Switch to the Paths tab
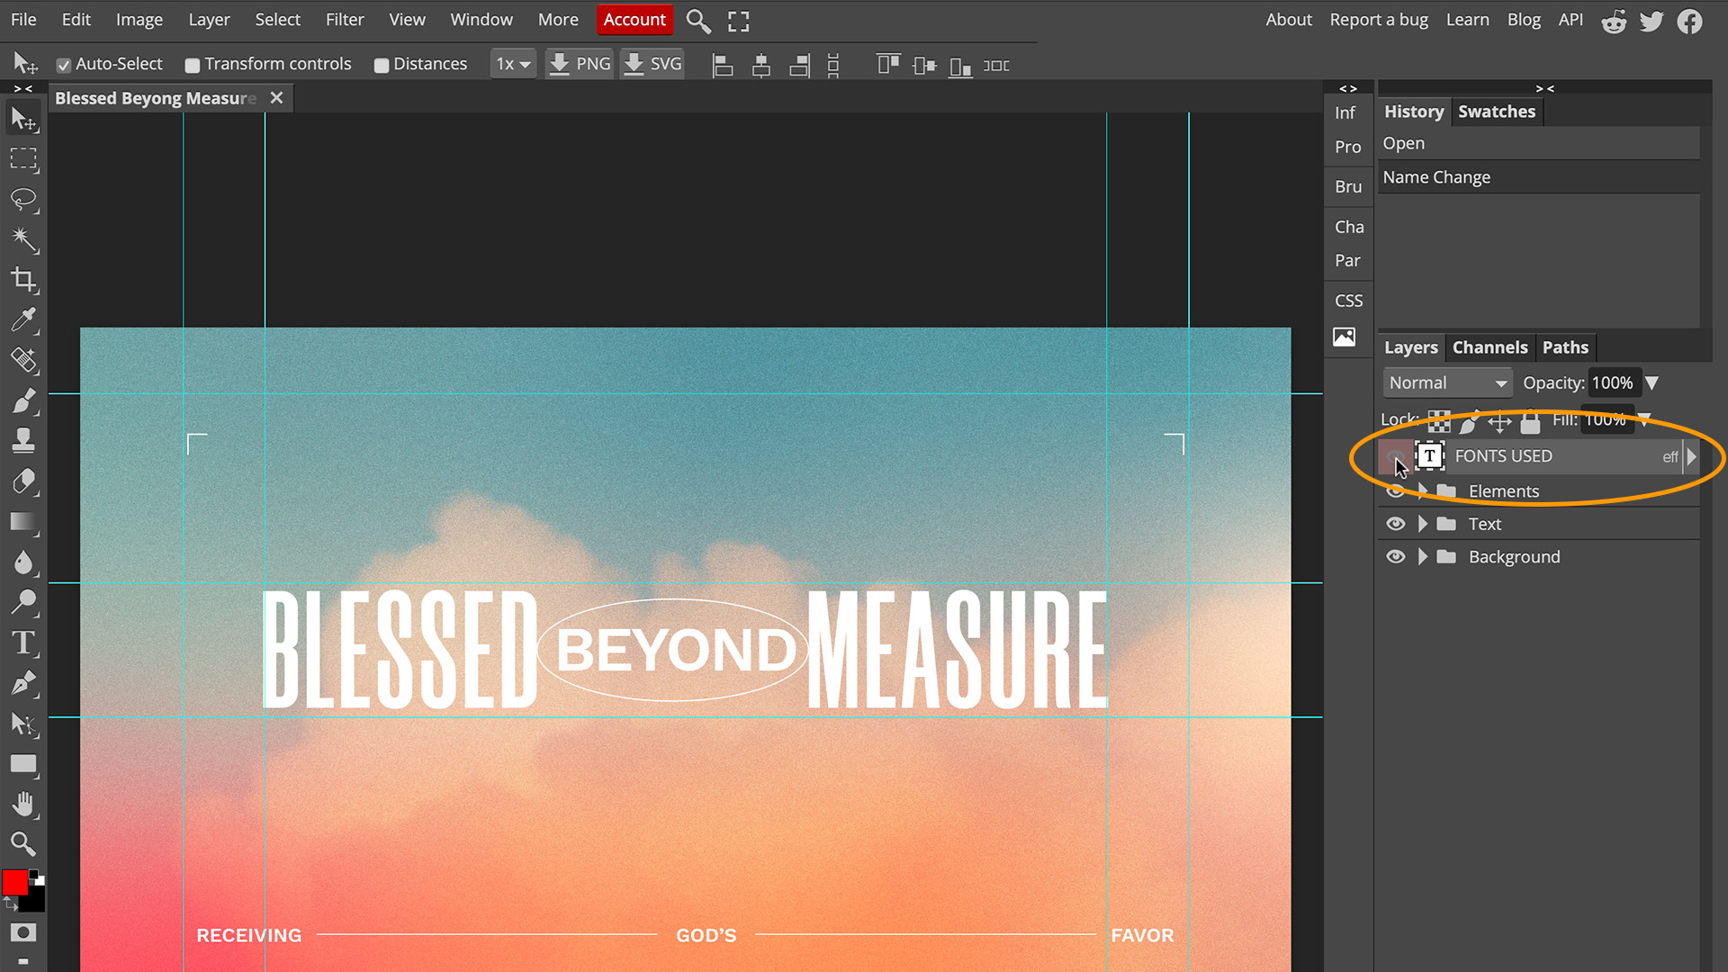The height and width of the screenshot is (972, 1728). [x=1565, y=347]
